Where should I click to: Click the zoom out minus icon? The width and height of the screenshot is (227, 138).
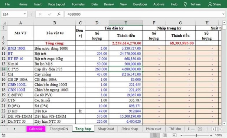pyautogui.click(x=181, y=135)
